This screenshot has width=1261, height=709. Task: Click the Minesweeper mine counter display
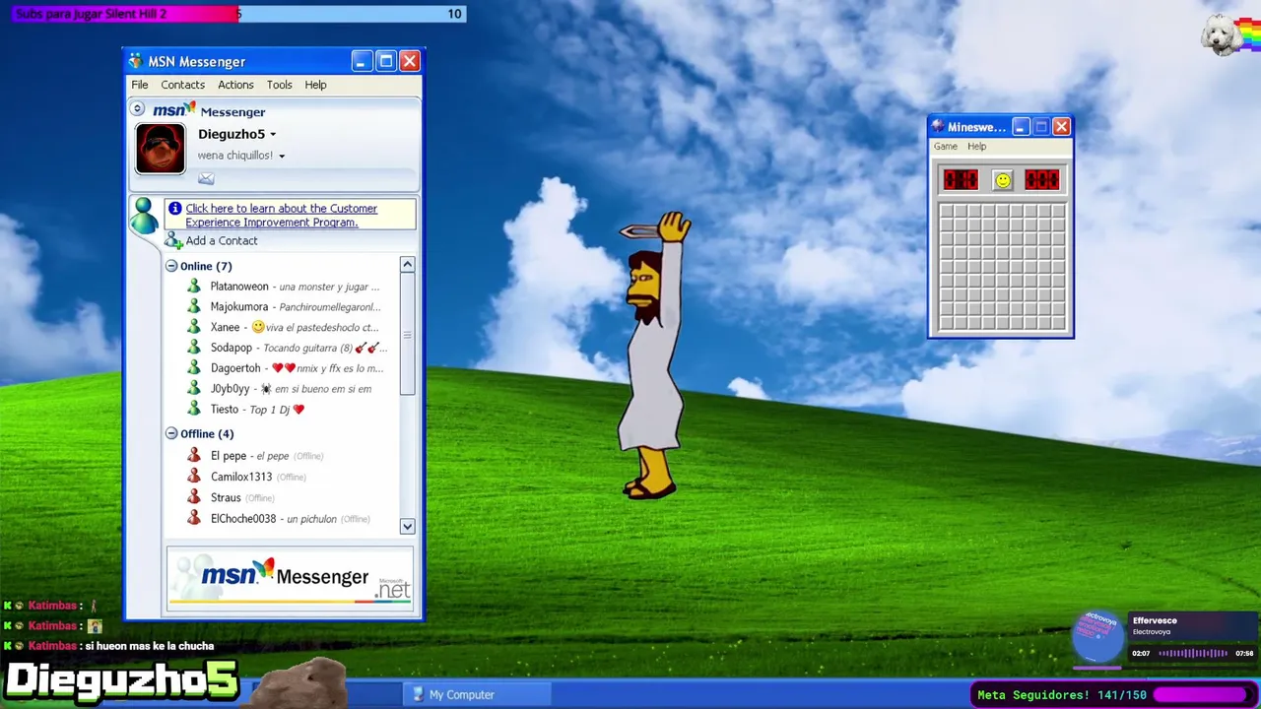[961, 180]
